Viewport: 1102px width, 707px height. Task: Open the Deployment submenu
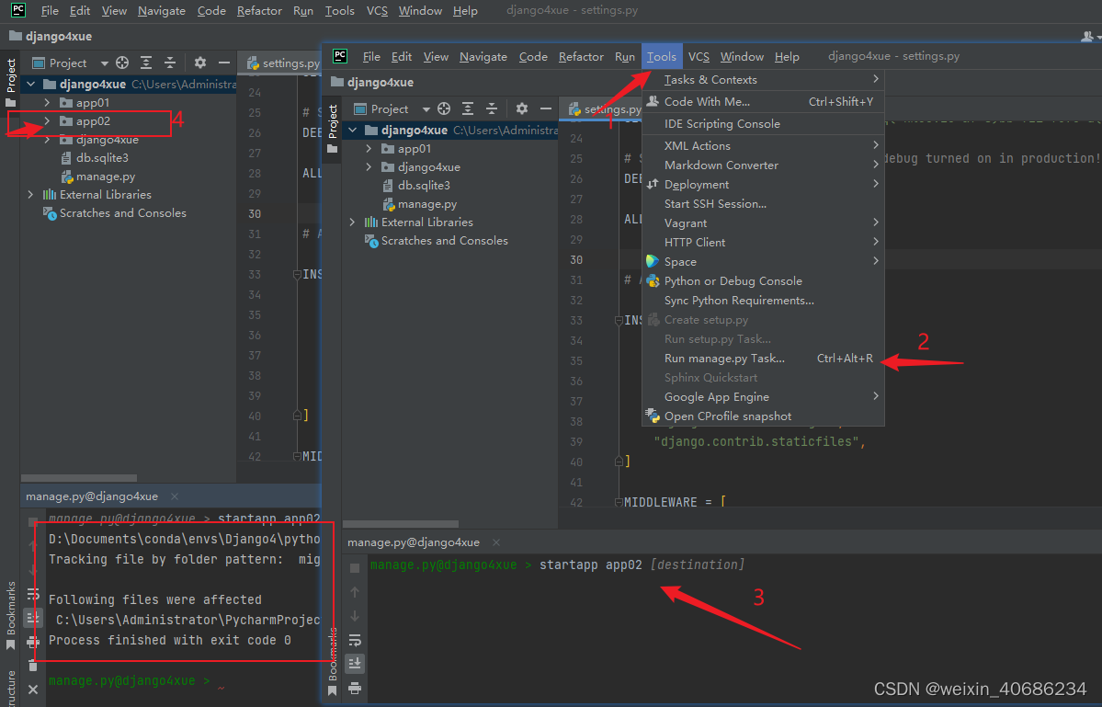(763, 184)
